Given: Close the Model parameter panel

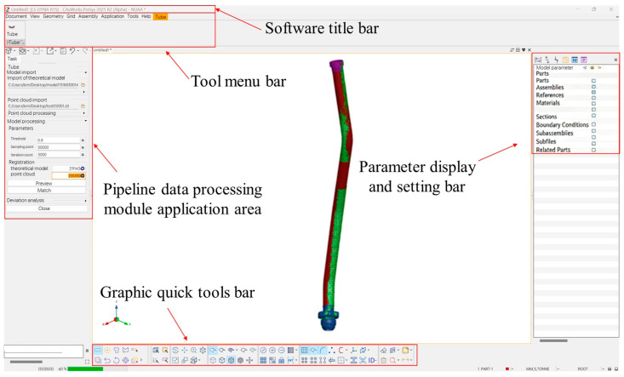Looking at the screenshot, I should point(615,60).
